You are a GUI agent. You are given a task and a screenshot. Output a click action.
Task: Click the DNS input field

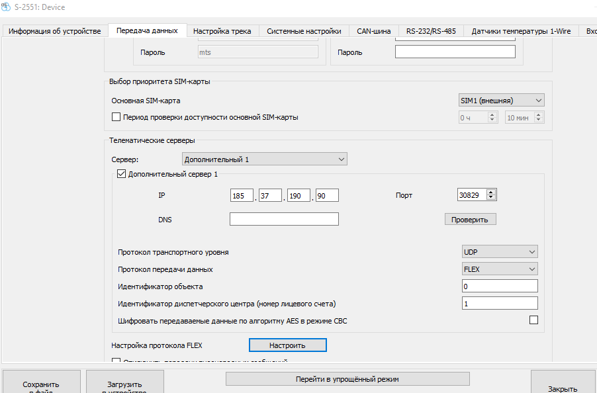click(284, 219)
